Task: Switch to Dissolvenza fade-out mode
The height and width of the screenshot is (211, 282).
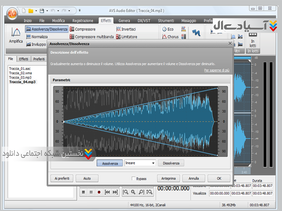Action: pos(171,163)
